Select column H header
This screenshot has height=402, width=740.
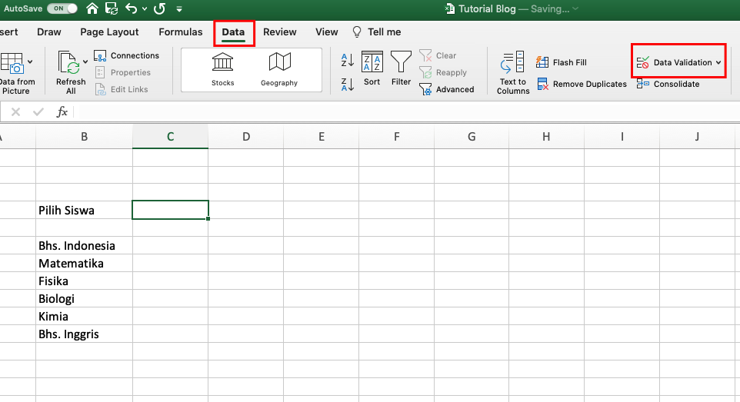coord(546,137)
